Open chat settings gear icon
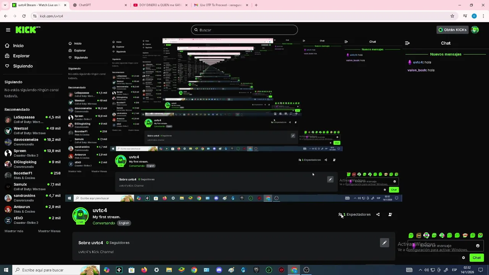This screenshot has height=275, width=489. click(x=463, y=258)
